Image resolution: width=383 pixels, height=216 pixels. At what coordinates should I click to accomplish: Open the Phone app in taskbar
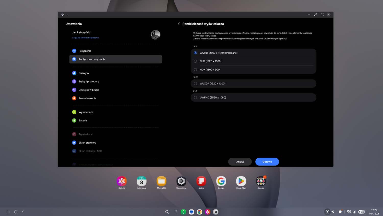coord(183,212)
